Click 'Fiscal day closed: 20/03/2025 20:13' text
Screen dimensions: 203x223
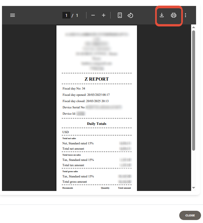[x=85, y=101]
